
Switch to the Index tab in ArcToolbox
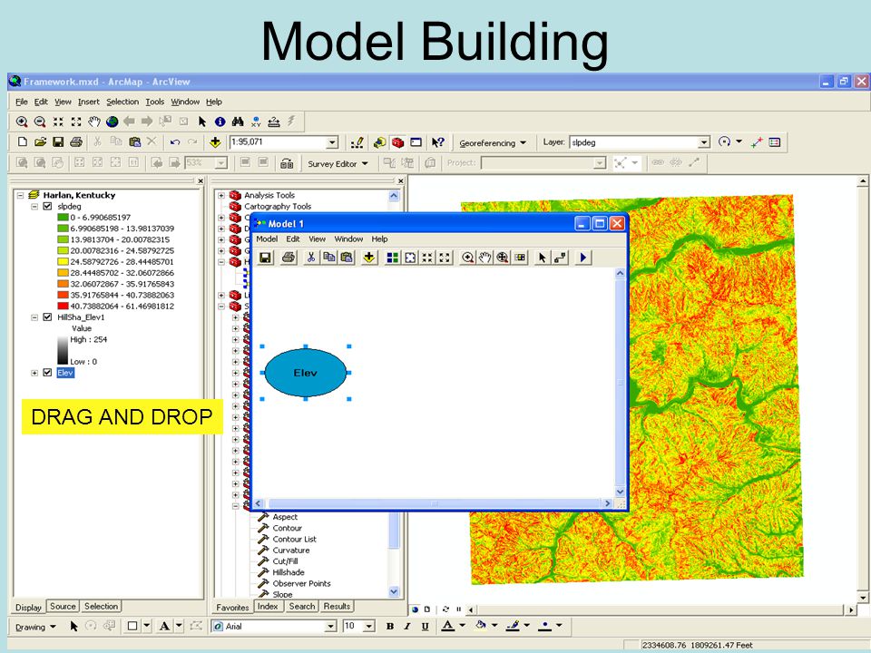pyautogui.click(x=267, y=607)
